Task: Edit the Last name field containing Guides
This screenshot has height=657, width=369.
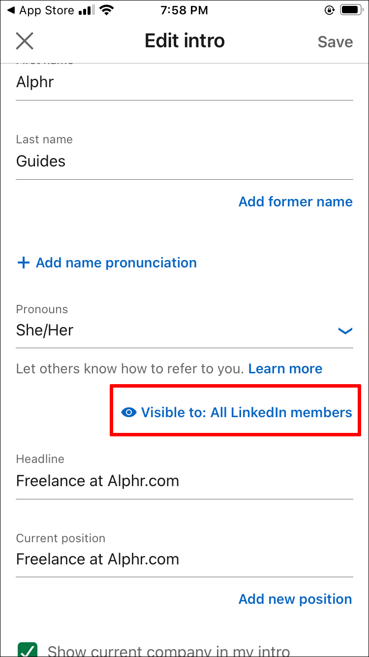Action: (184, 162)
